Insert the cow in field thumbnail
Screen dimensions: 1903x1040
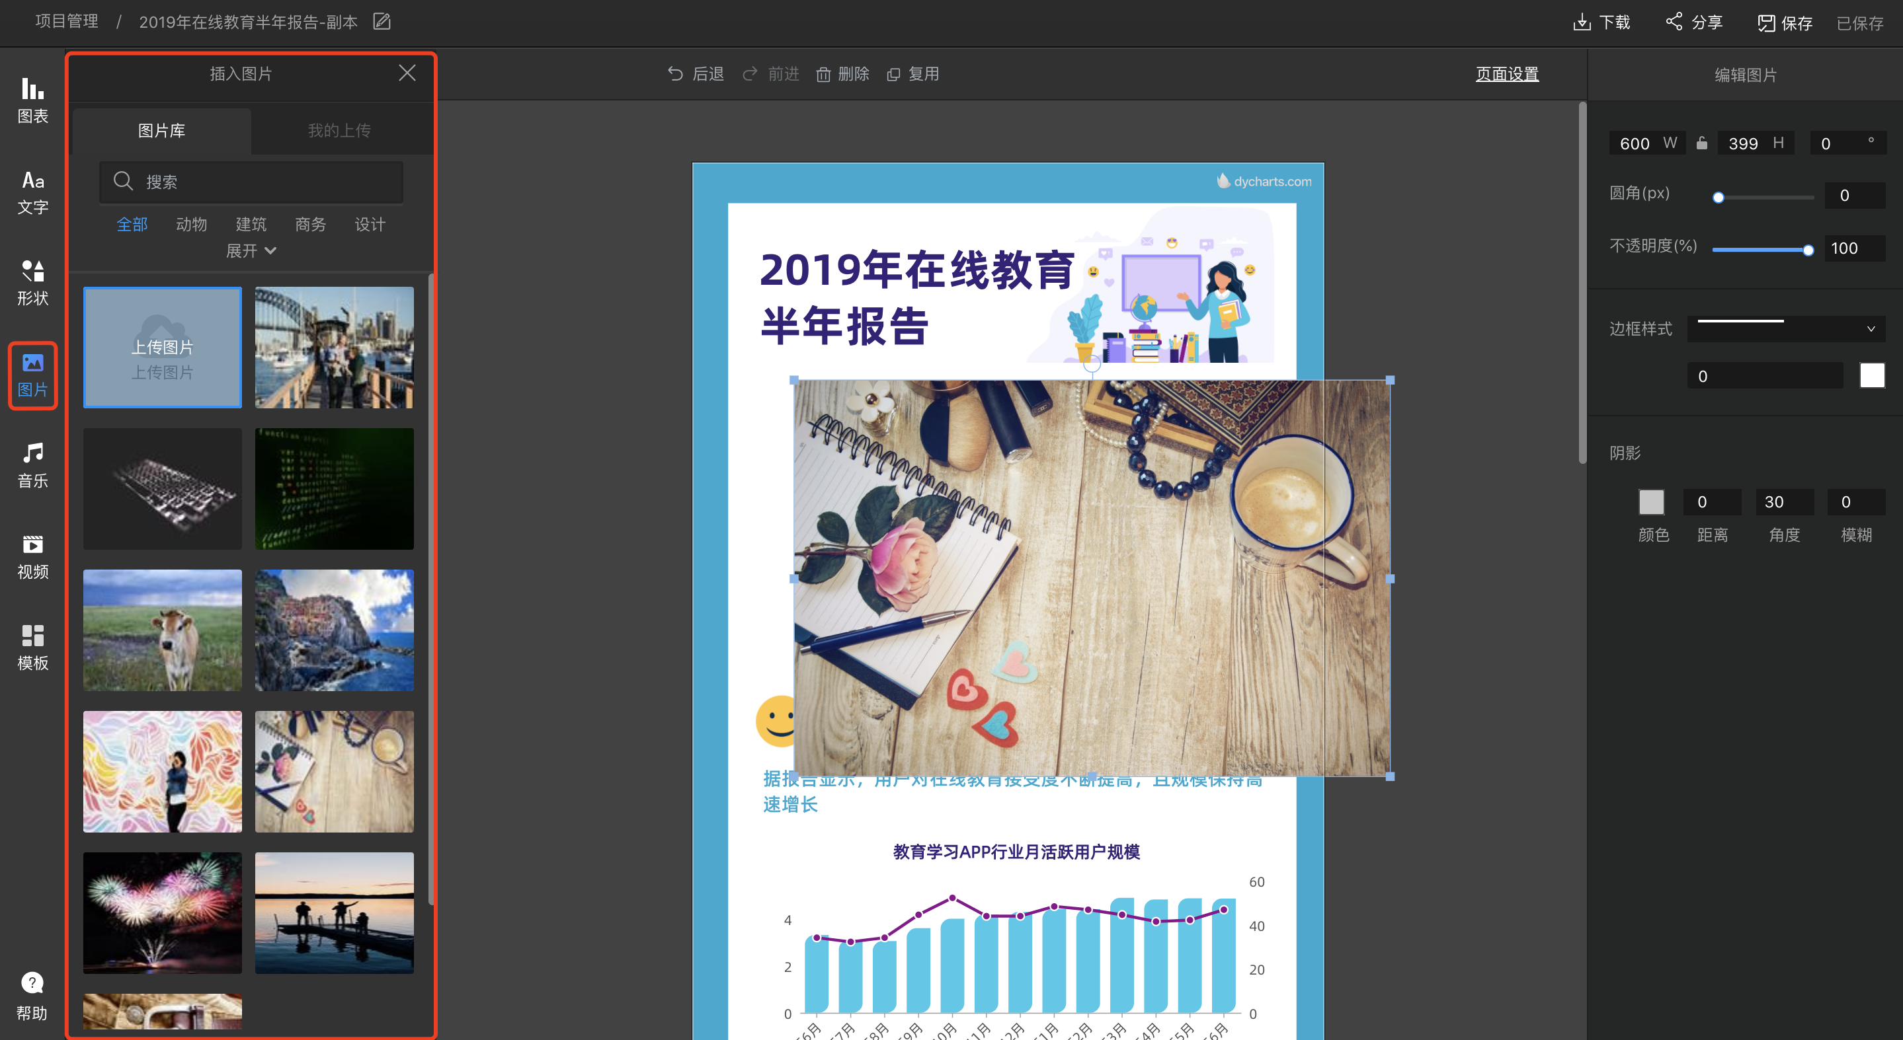coord(163,630)
